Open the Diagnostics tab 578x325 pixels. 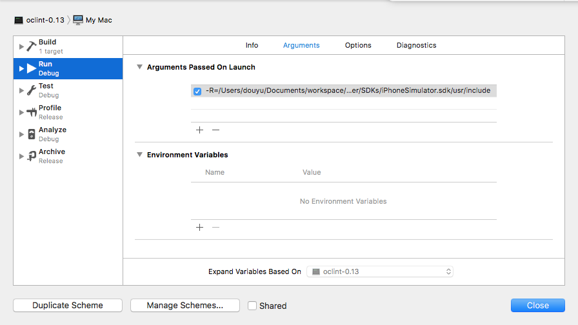[416, 45]
